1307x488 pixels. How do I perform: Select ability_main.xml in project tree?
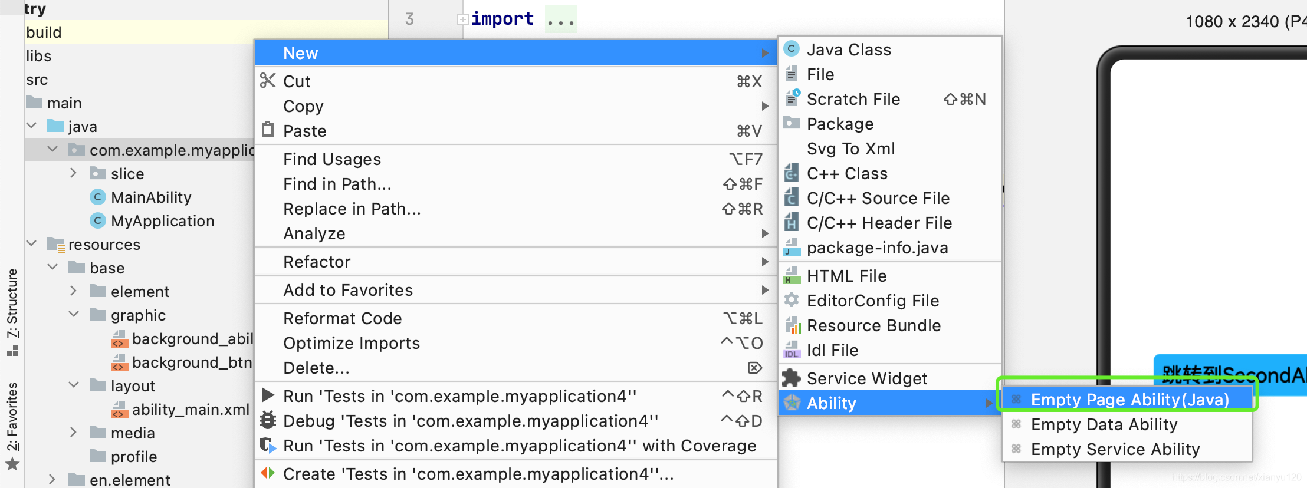190,409
